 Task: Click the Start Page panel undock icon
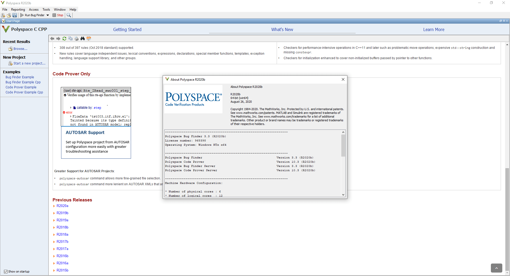tap(500, 21)
